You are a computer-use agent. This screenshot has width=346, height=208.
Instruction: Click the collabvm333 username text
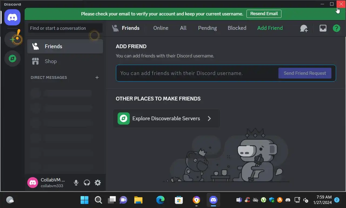coord(52,186)
